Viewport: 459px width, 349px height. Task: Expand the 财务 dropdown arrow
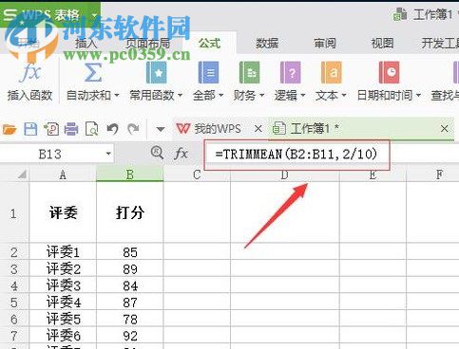tap(262, 95)
